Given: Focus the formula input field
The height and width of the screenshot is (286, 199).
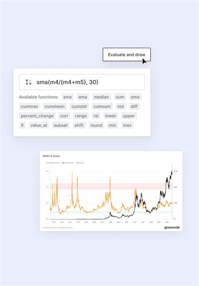Looking at the screenshot, I should (x=82, y=82).
